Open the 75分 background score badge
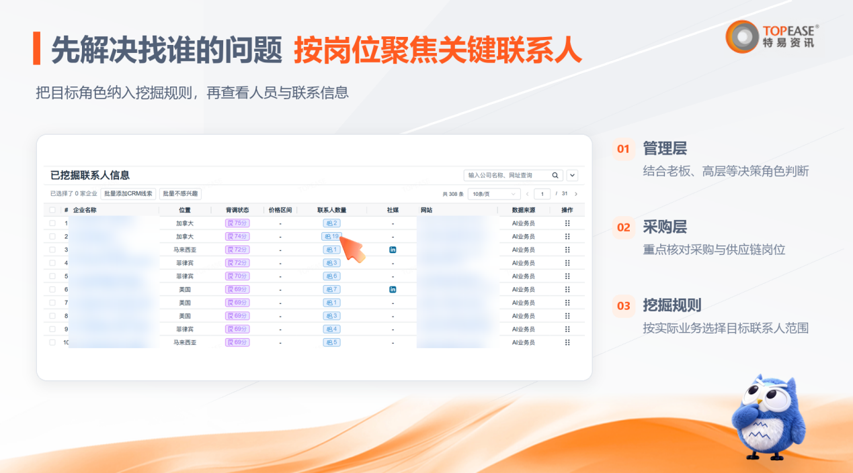 pos(237,223)
